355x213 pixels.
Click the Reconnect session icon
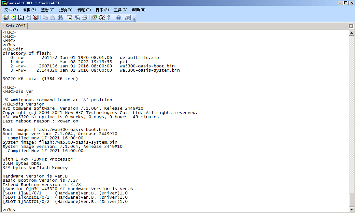28,18
